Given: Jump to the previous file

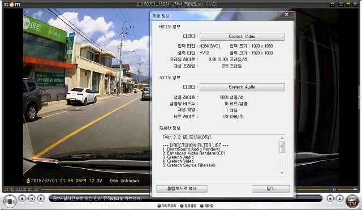Looking at the screenshot, I should tap(32, 199).
